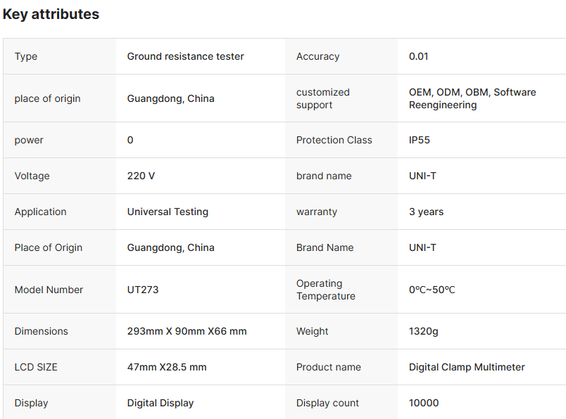566x419 pixels.
Task: Click the Accuracy value 0.01
Action: [x=419, y=56]
